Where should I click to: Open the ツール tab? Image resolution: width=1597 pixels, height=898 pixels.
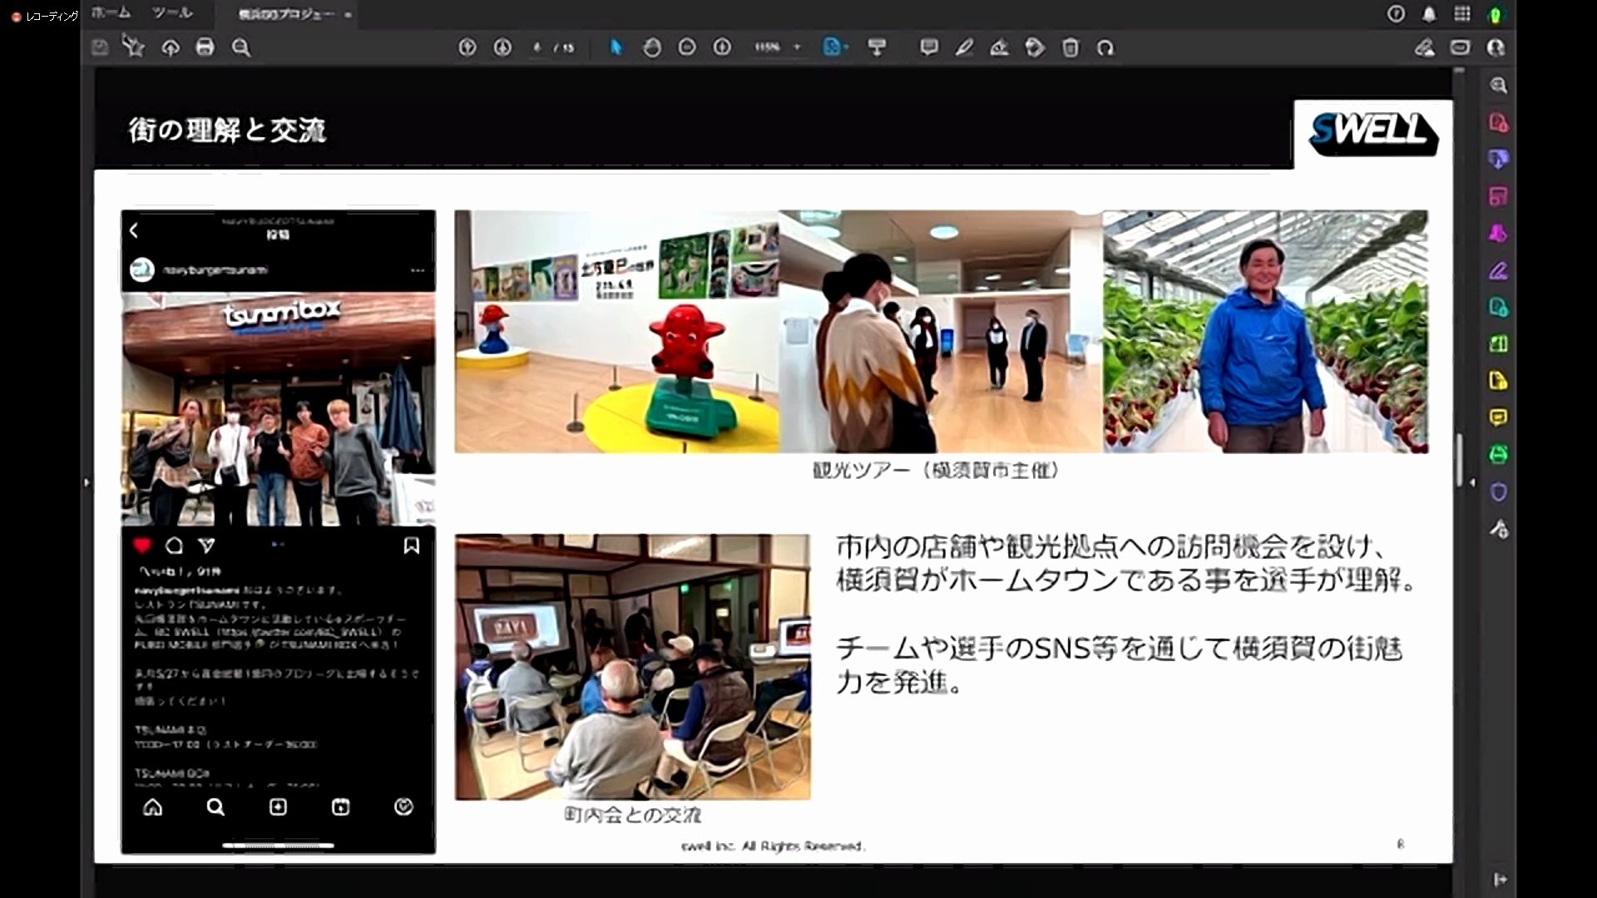coord(172,13)
